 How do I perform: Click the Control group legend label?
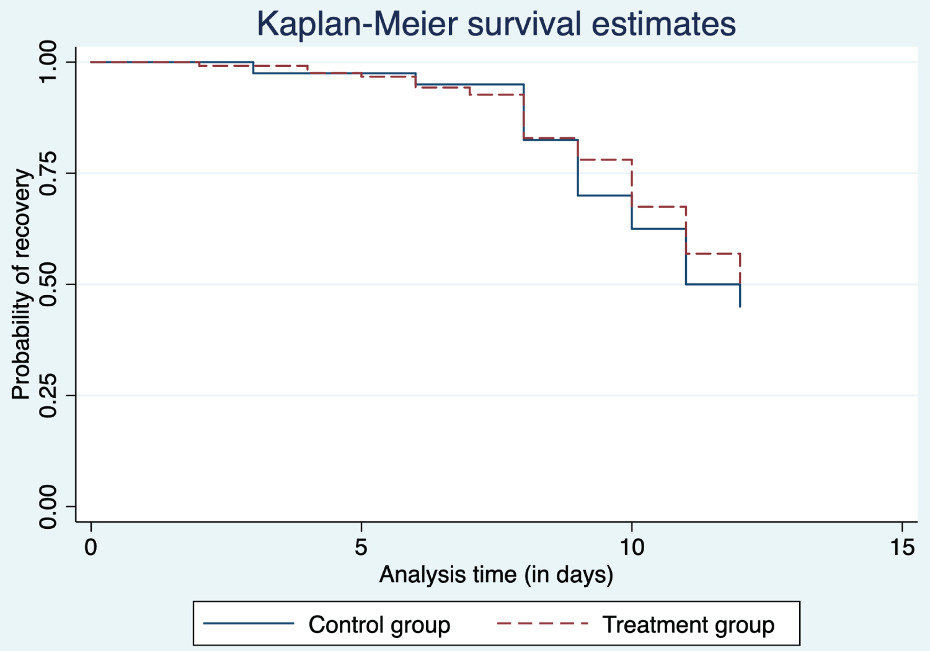click(x=379, y=624)
